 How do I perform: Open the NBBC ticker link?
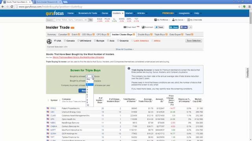click(x=53, y=123)
